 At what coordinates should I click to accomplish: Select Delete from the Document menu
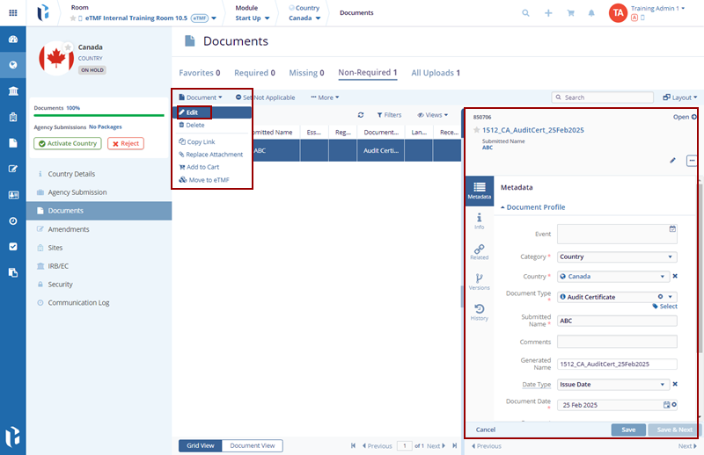(195, 126)
